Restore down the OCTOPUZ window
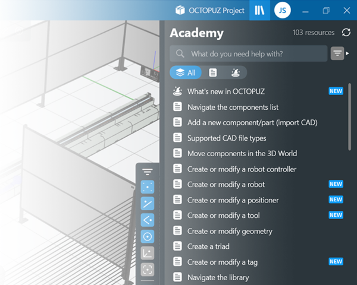357x285 pixels. point(326,11)
